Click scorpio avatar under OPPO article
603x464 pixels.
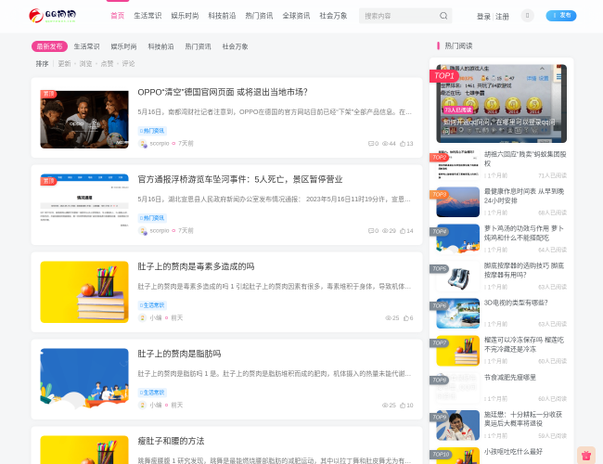(143, 144)
